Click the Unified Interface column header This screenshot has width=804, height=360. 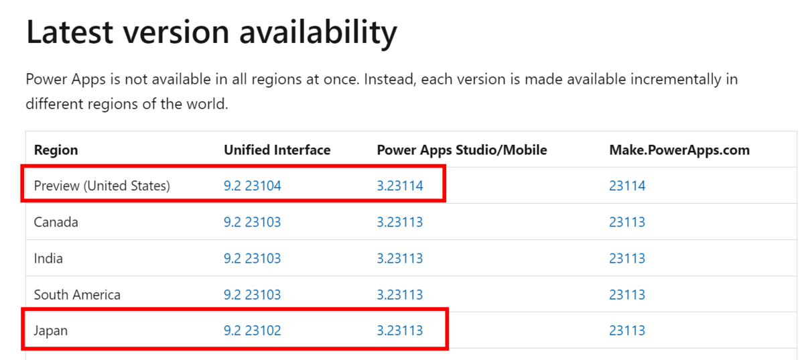277,150
